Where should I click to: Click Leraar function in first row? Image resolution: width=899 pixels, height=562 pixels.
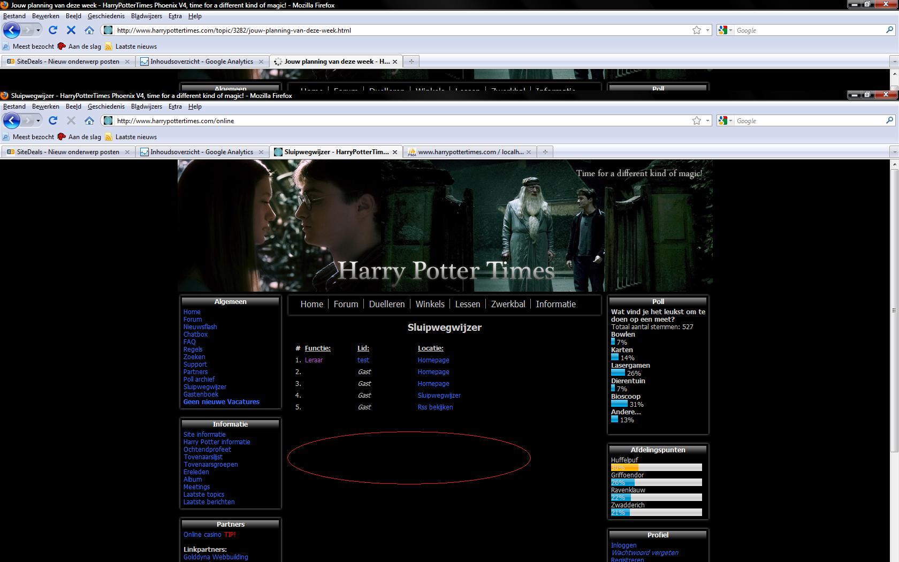pyautogui.click(x=314, y=360)
